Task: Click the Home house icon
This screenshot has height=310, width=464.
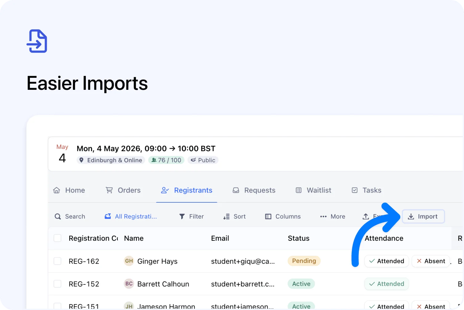Action: [x=57, y=190]
